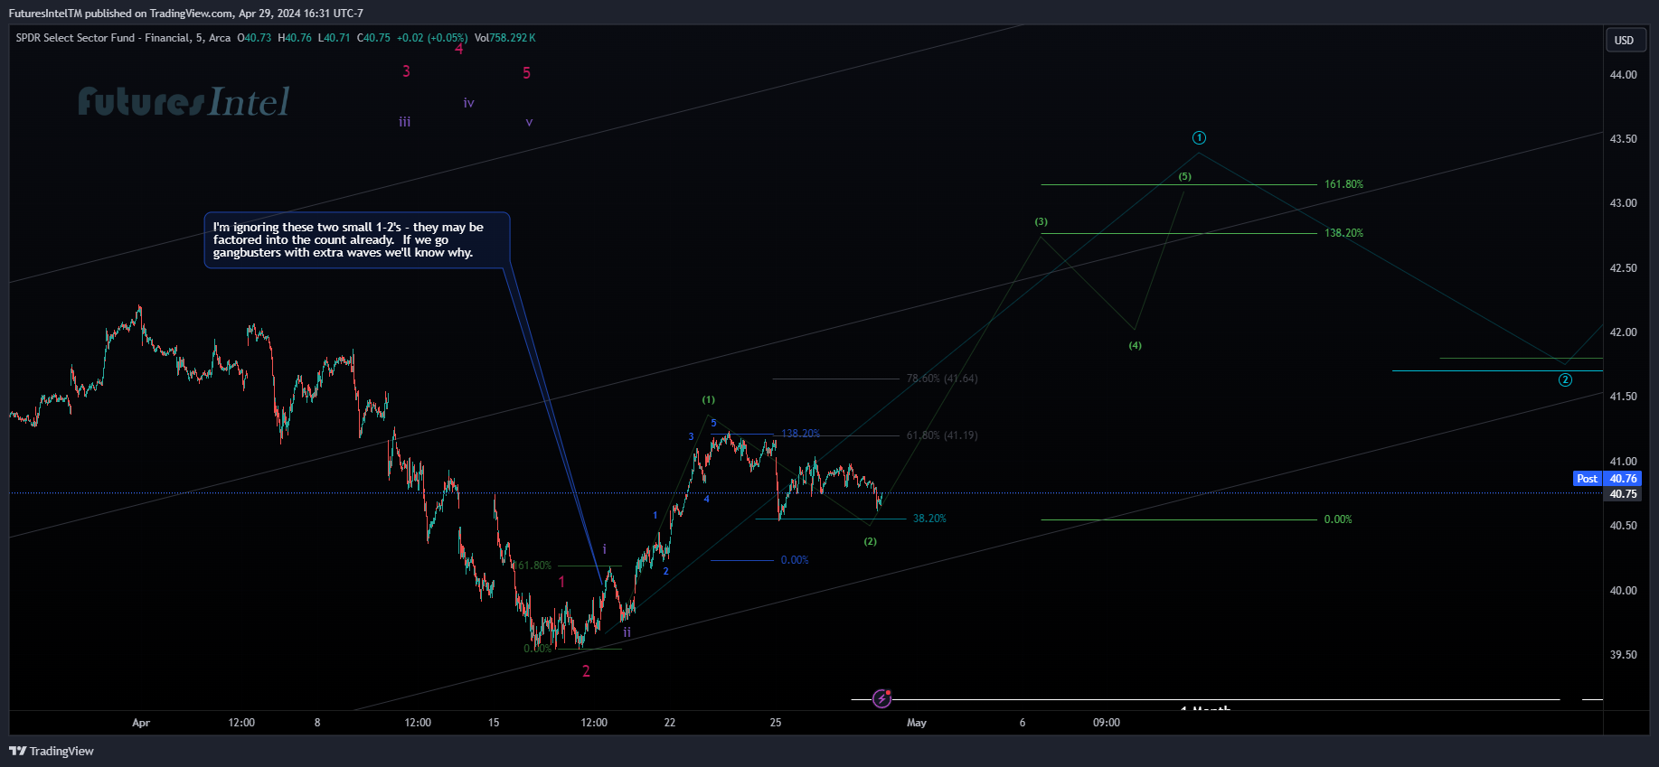Click the 43.00 price axis label
The width and height of the screenshot is (1659, 767).
tap(1623, 203)
